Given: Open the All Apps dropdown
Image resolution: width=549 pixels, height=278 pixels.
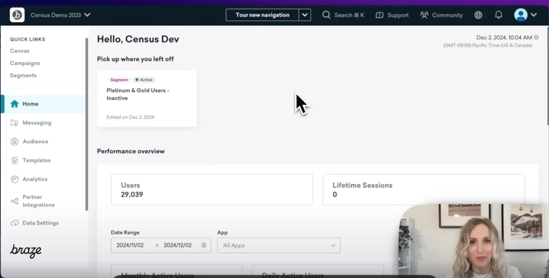Looking at the screenshot, I should (x=279, y=246).
